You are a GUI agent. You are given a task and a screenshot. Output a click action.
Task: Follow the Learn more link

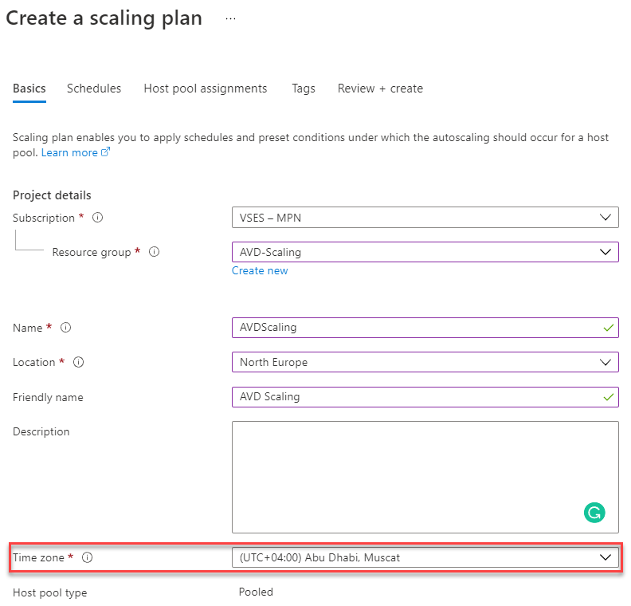[x=69, y=152]
